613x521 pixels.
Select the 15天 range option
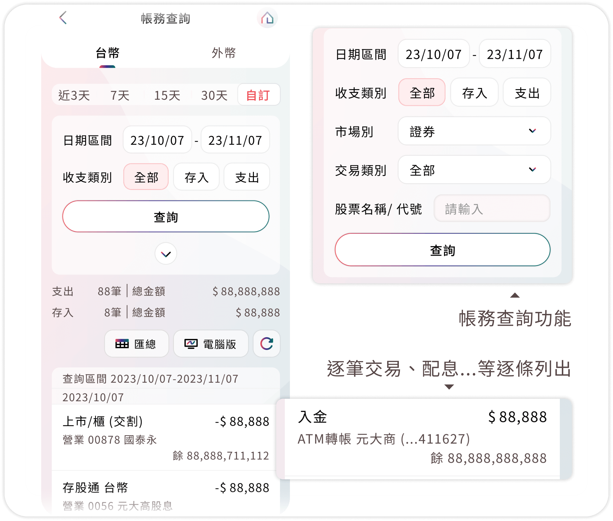tap(167, 95)
